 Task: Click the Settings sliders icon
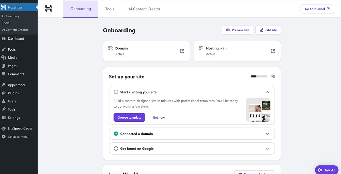pyautogui.click(x=3, y=118)
